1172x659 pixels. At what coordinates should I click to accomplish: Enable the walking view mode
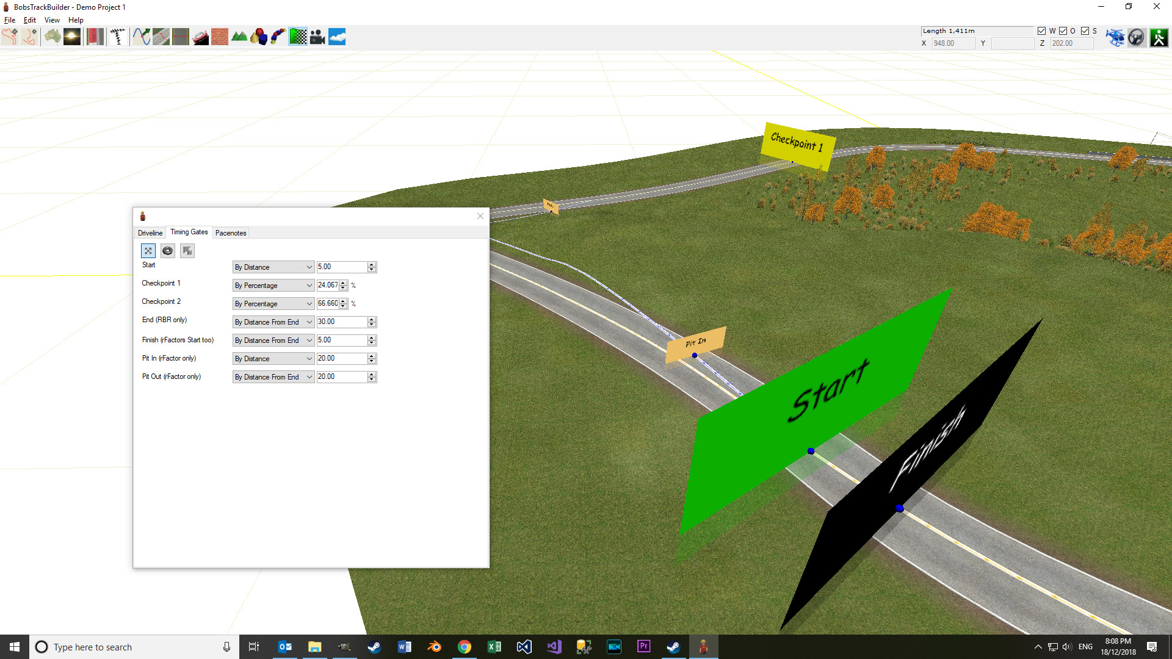1159,37
